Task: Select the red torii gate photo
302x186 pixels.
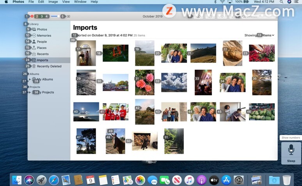Action: click(x=115, y=53)
